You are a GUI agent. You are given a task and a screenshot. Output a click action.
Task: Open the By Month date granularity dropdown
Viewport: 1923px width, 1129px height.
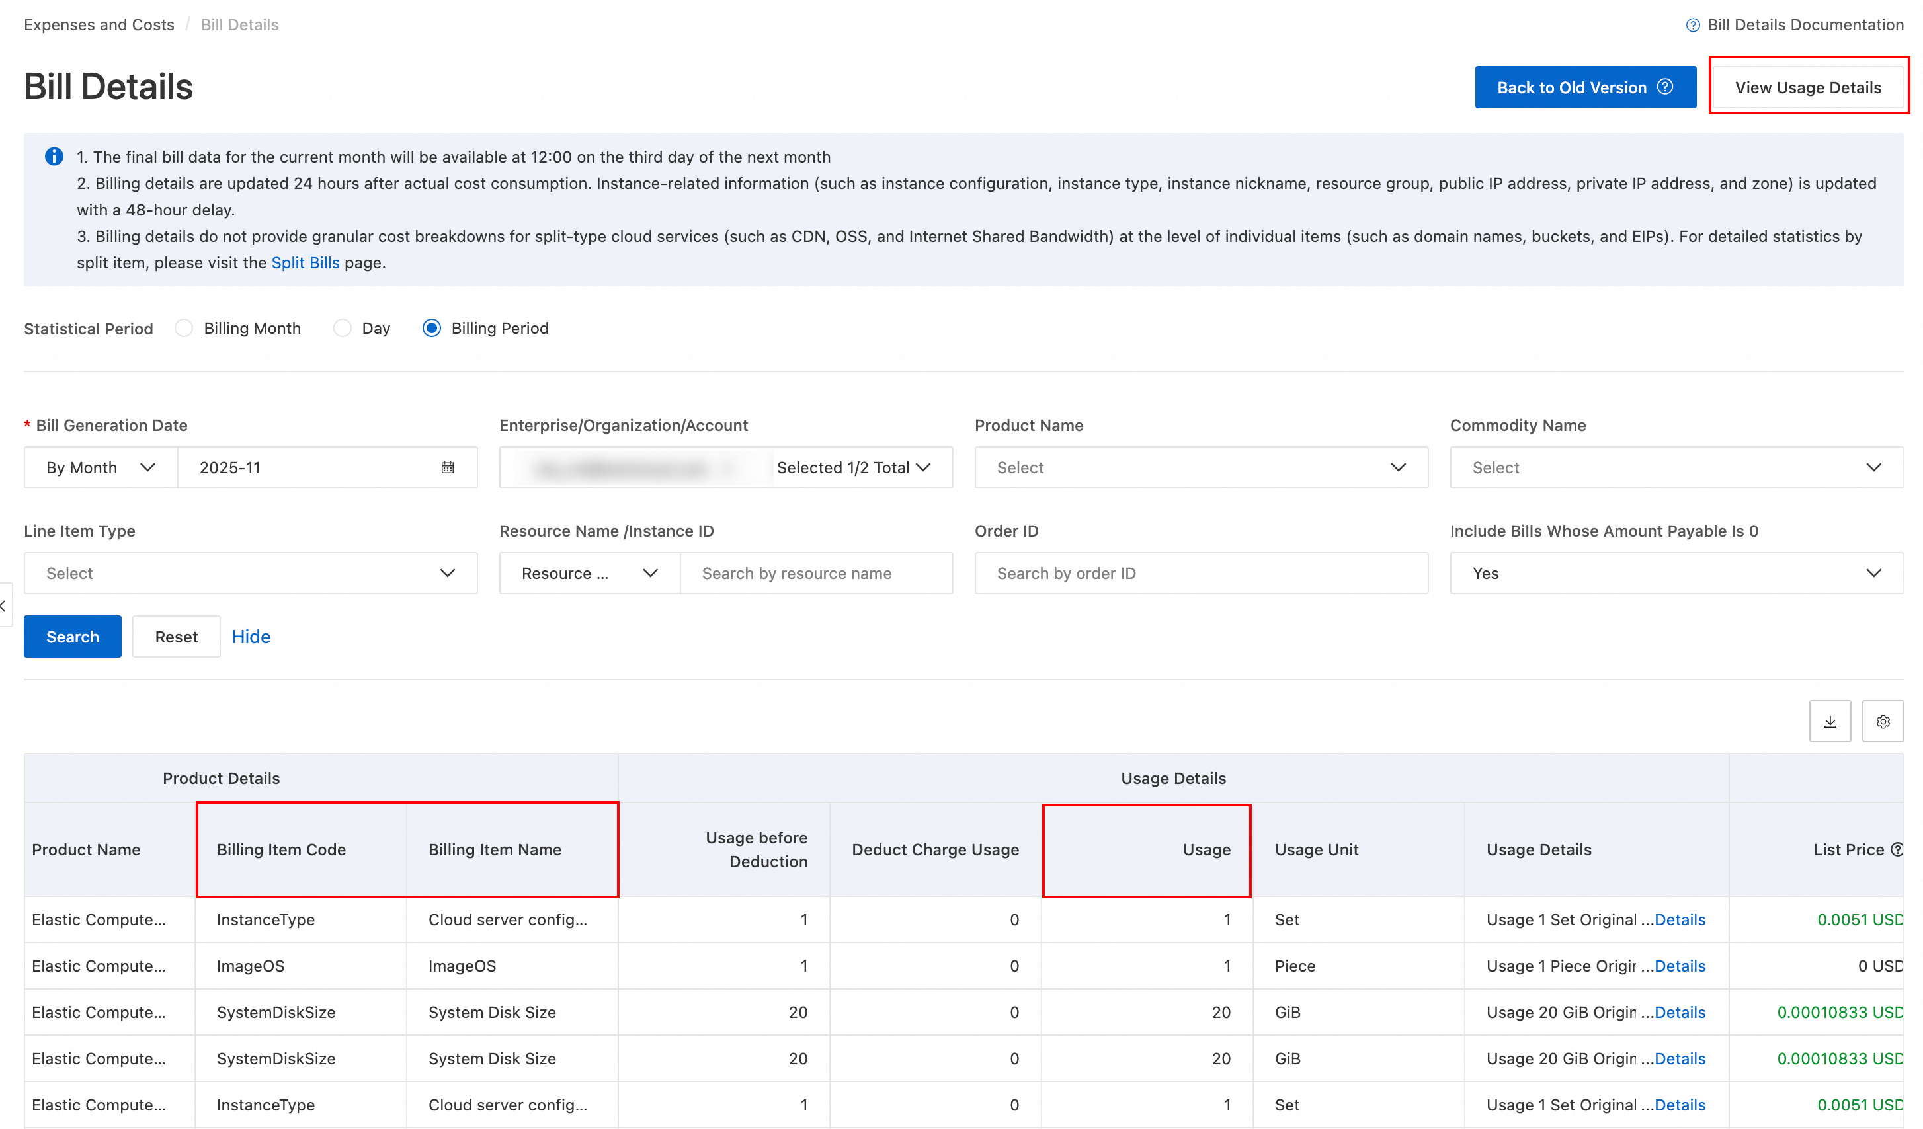click(101, 467)
